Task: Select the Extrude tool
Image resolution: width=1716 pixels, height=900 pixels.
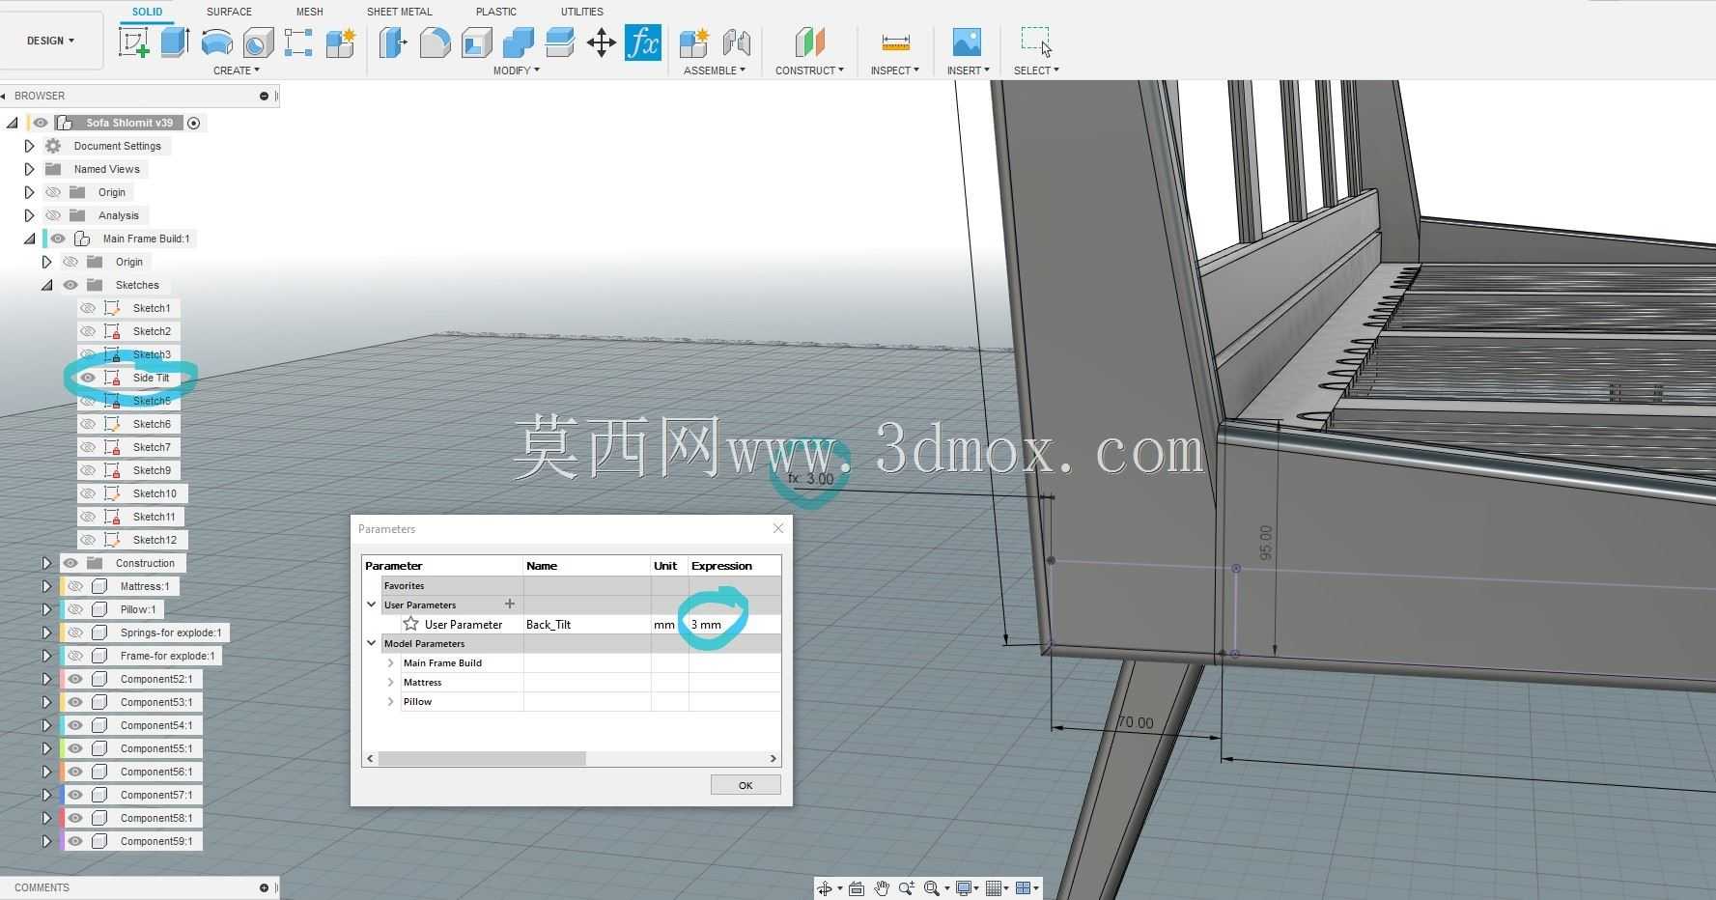Action: (175, 42)
